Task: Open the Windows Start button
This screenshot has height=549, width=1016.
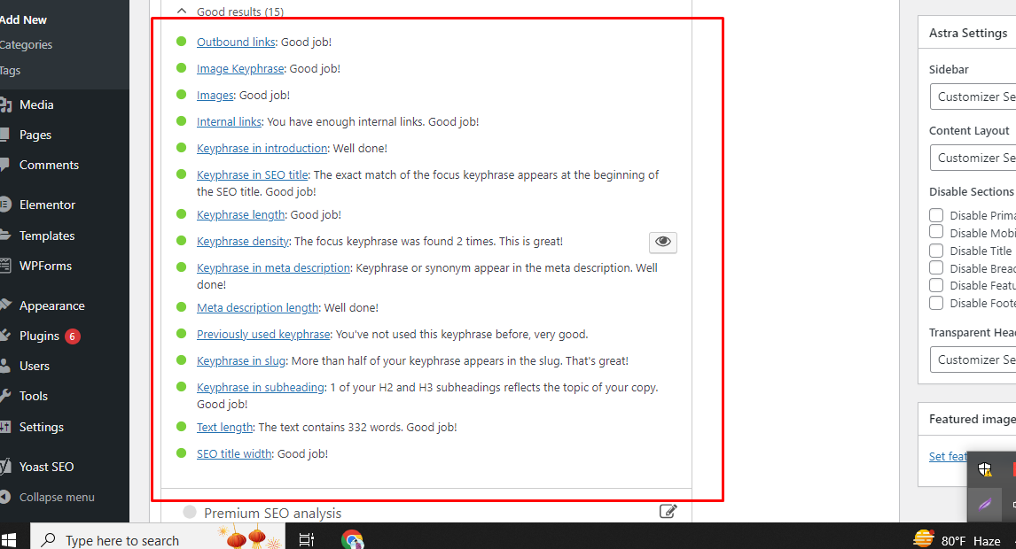Action: coord(9,540)
